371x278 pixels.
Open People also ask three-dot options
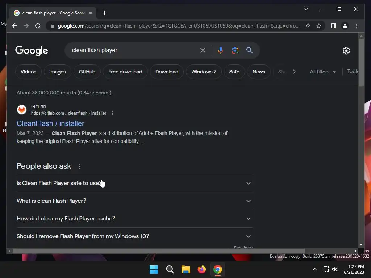tap(79, 167)
